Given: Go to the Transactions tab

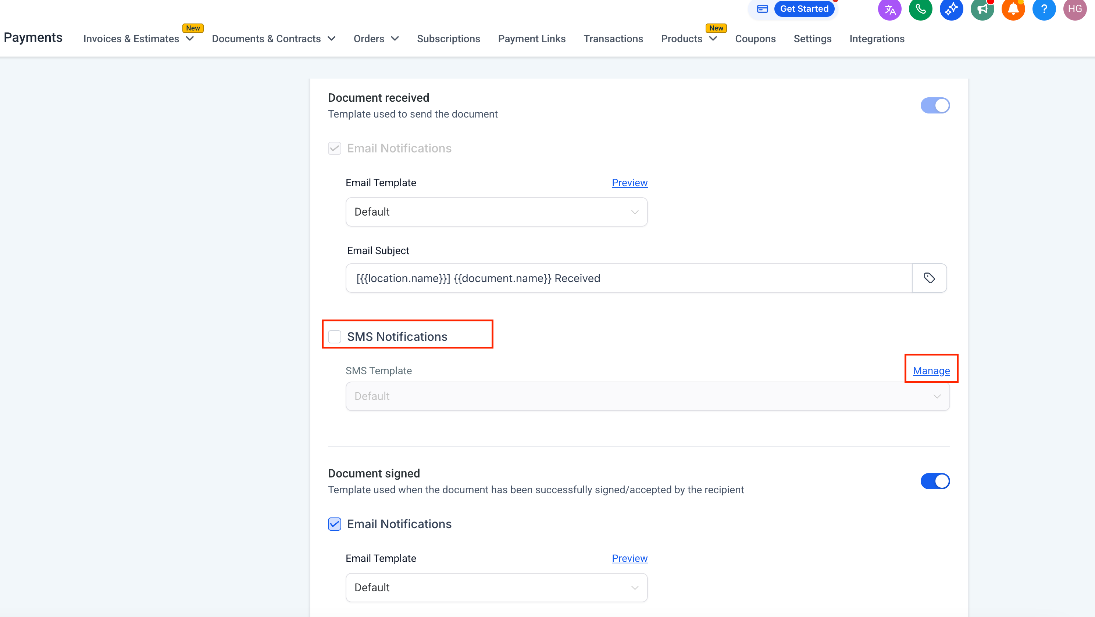Looking at the screenshot, I should (613, 39).
